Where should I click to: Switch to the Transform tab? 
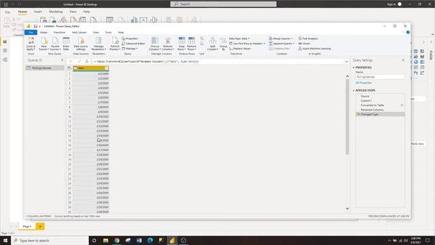59,33
